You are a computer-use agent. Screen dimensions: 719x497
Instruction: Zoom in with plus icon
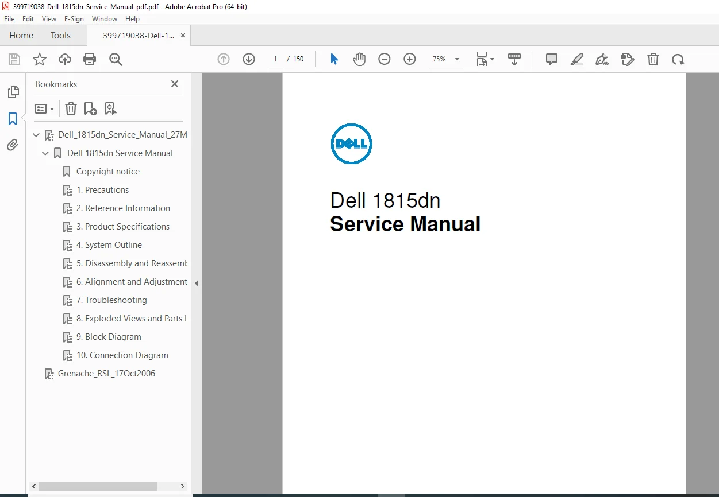(x=410, y=59)
